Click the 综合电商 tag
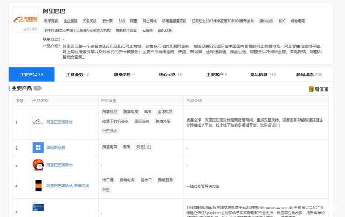Viewport: 345px width, 217px height. click(298, 21)
